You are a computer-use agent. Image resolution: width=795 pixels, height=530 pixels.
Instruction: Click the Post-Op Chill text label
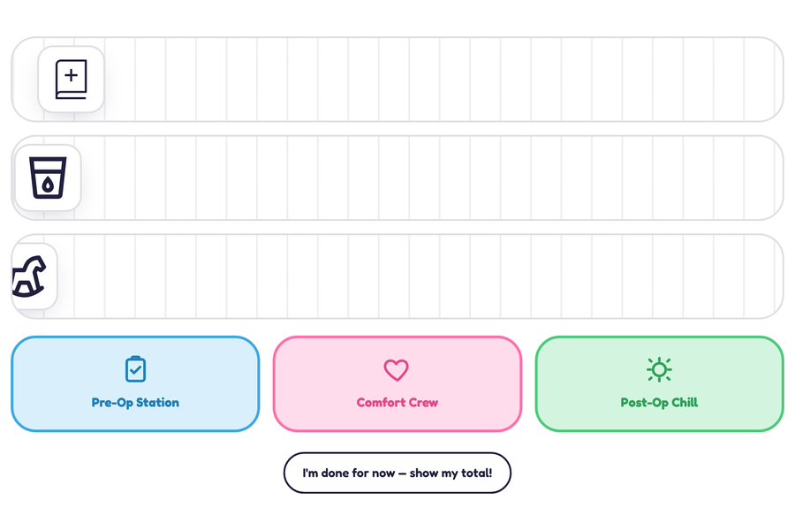(660, 403)
